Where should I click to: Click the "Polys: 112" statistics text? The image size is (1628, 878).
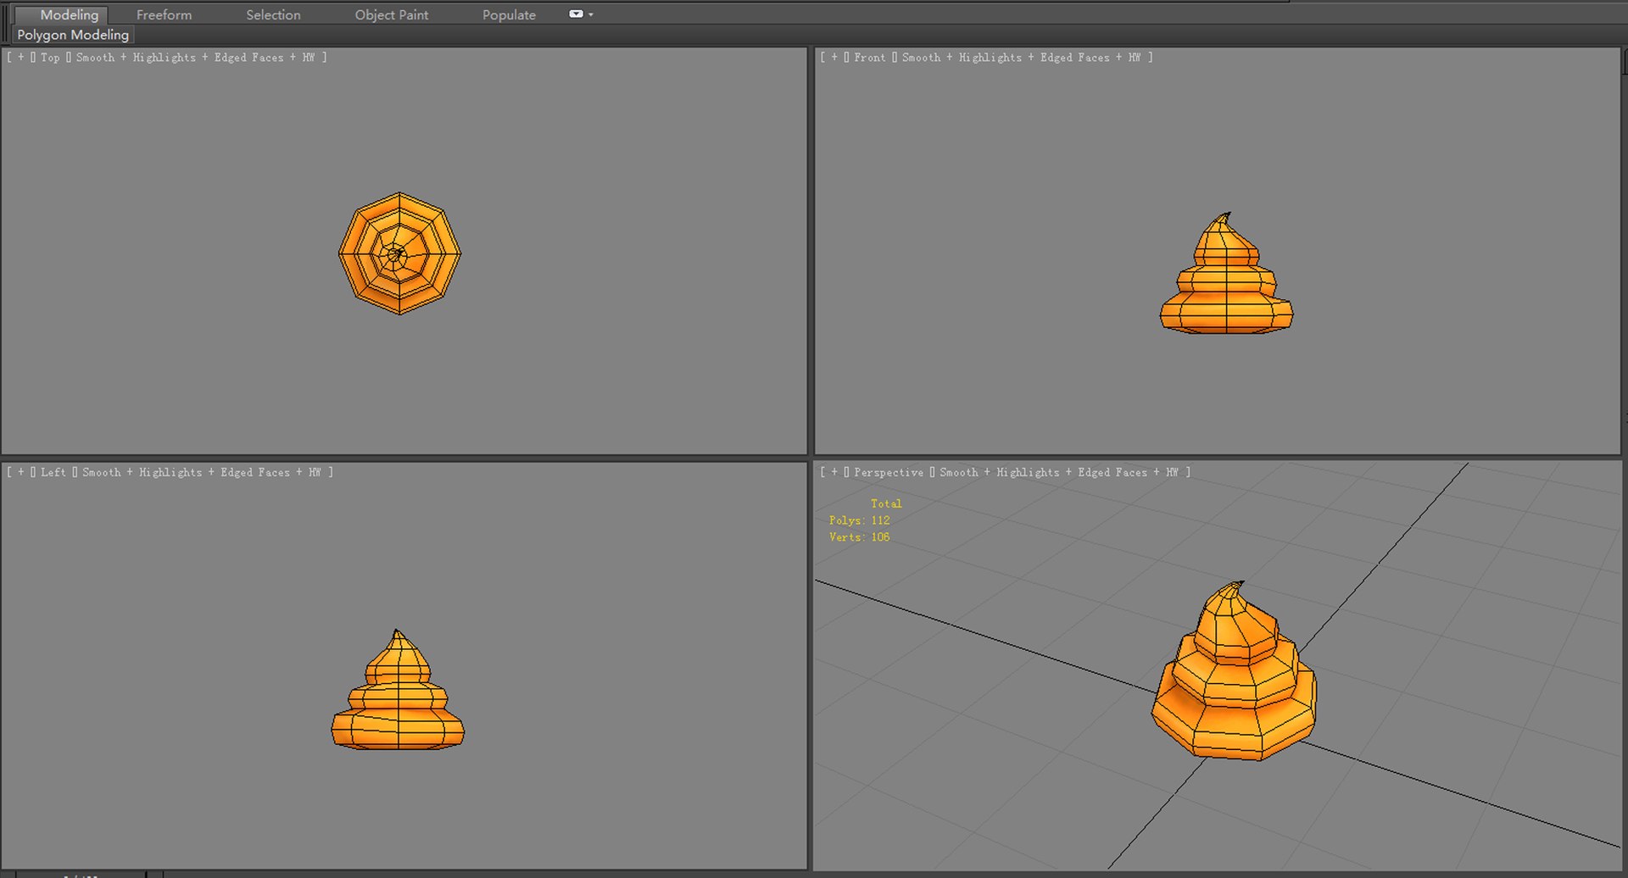point(859,520)
